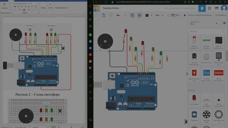Pick the NeoPixel Jewel component
This screenshot has width=228, height=128.
(207, 116)
